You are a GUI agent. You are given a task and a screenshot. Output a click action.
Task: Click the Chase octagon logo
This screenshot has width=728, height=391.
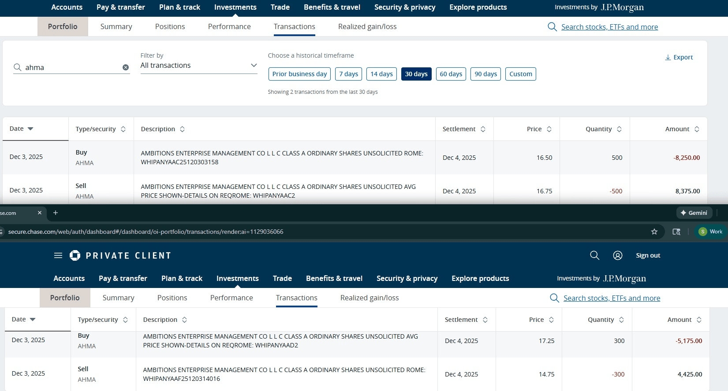75,255
